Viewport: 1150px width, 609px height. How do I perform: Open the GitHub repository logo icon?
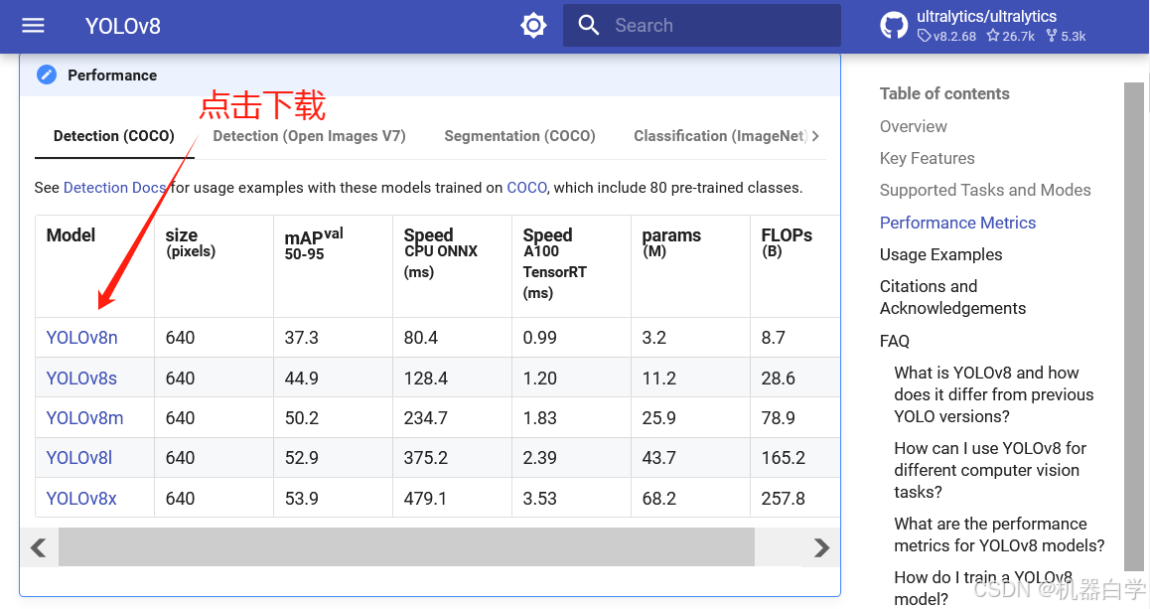(894, 26)
